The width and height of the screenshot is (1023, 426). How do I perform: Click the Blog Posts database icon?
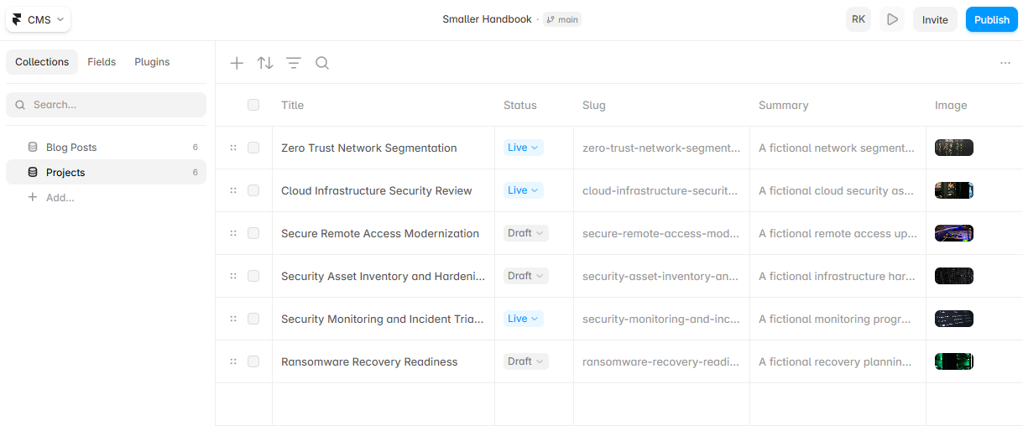tap(33, 147)
